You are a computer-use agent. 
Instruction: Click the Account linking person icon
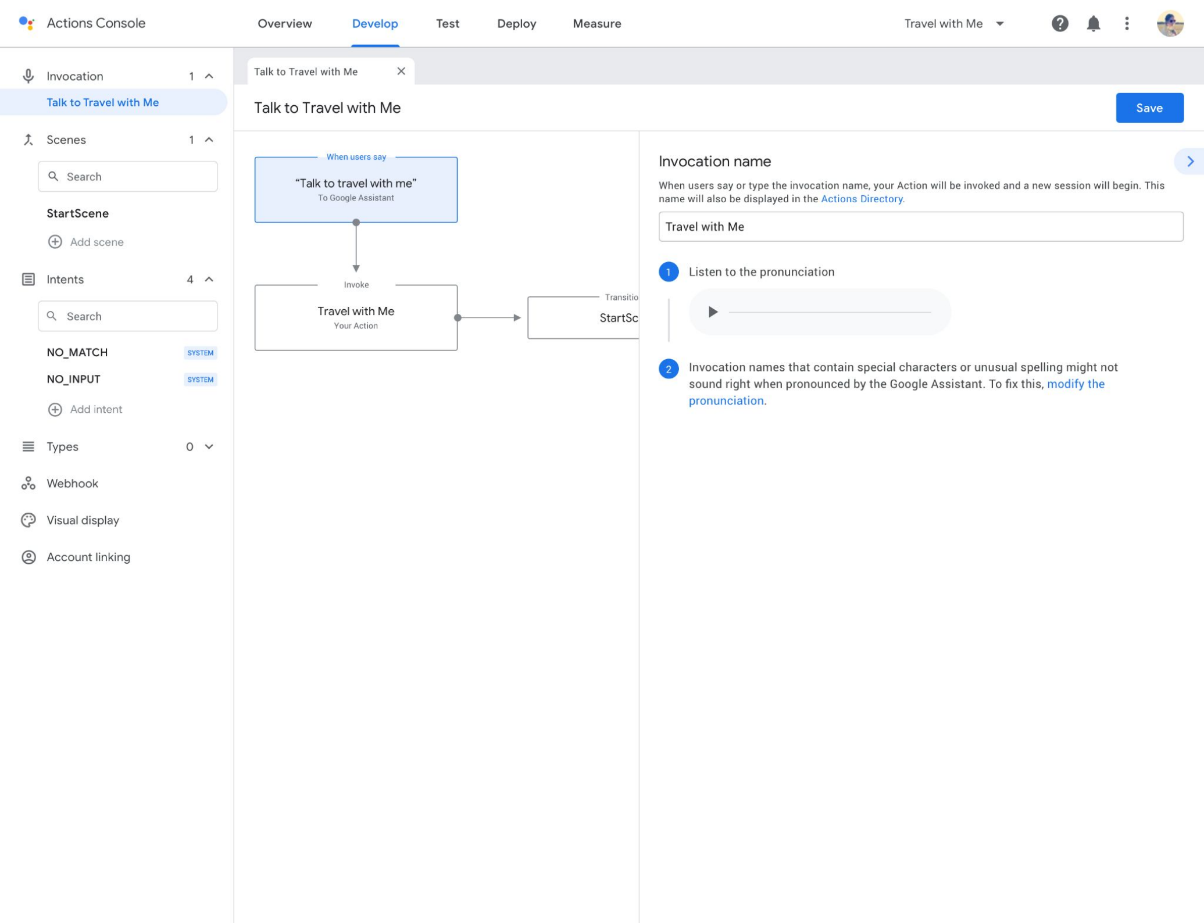[x=28, y=557]
